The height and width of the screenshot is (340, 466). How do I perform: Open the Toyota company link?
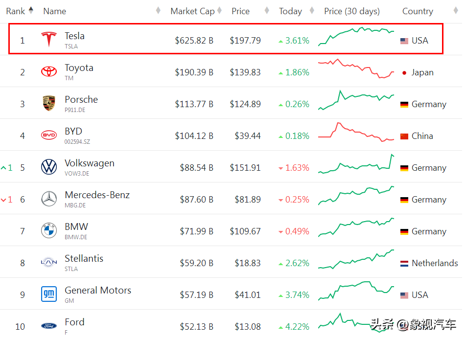pos(79,68)
